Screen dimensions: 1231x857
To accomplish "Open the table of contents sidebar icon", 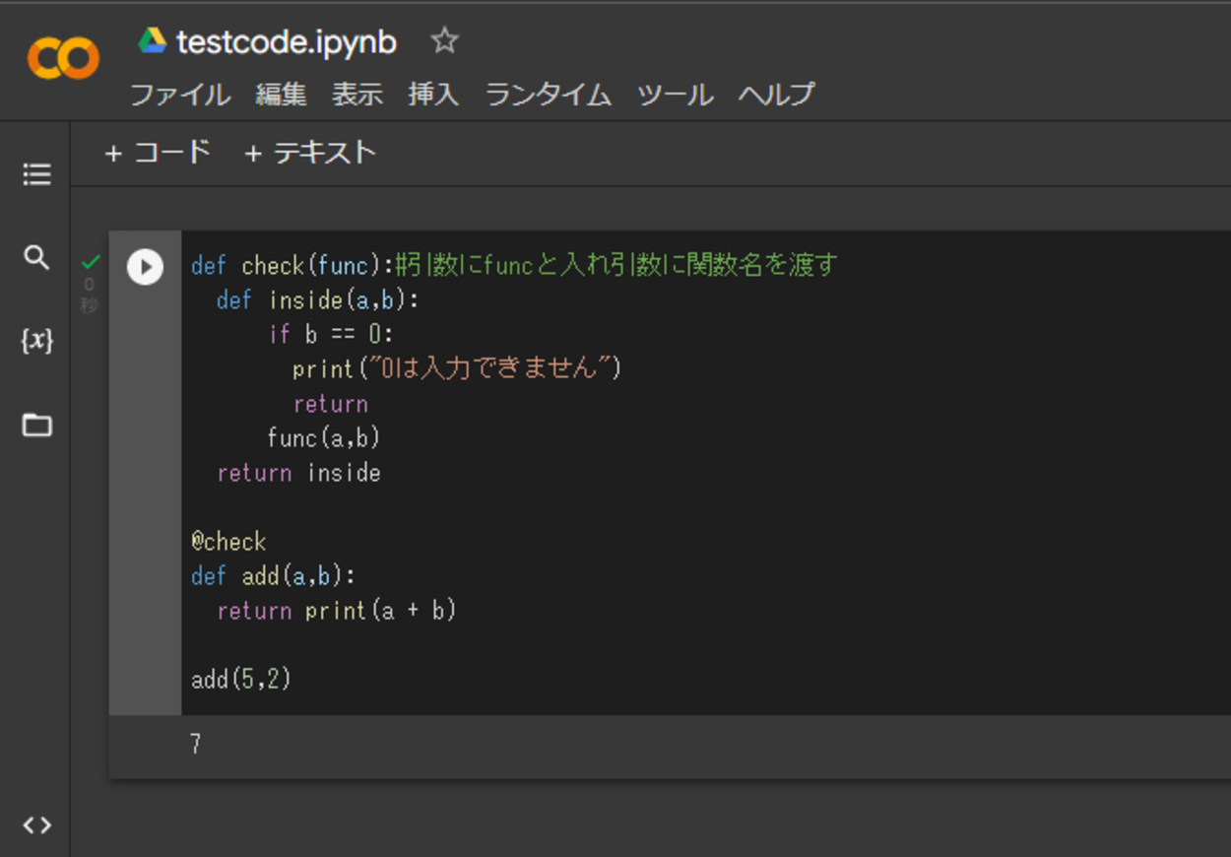I will tap(36, 175).
